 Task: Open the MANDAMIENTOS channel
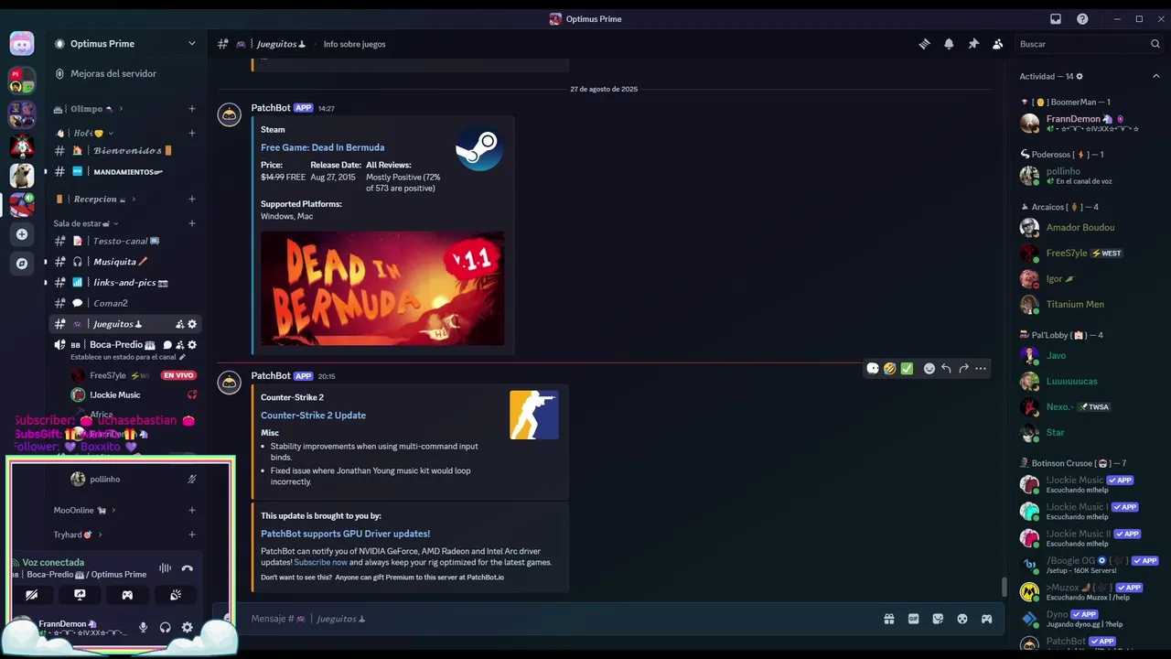tap(124, 171)
